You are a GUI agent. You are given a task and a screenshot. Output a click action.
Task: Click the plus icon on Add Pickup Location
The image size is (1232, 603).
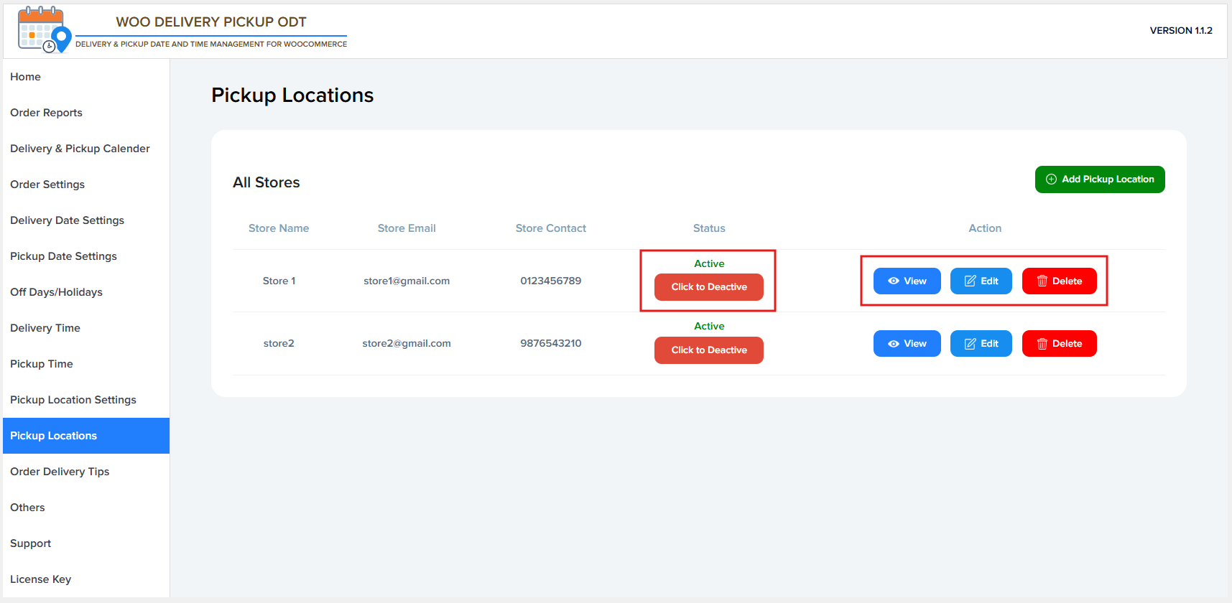tap(1051, 179)
